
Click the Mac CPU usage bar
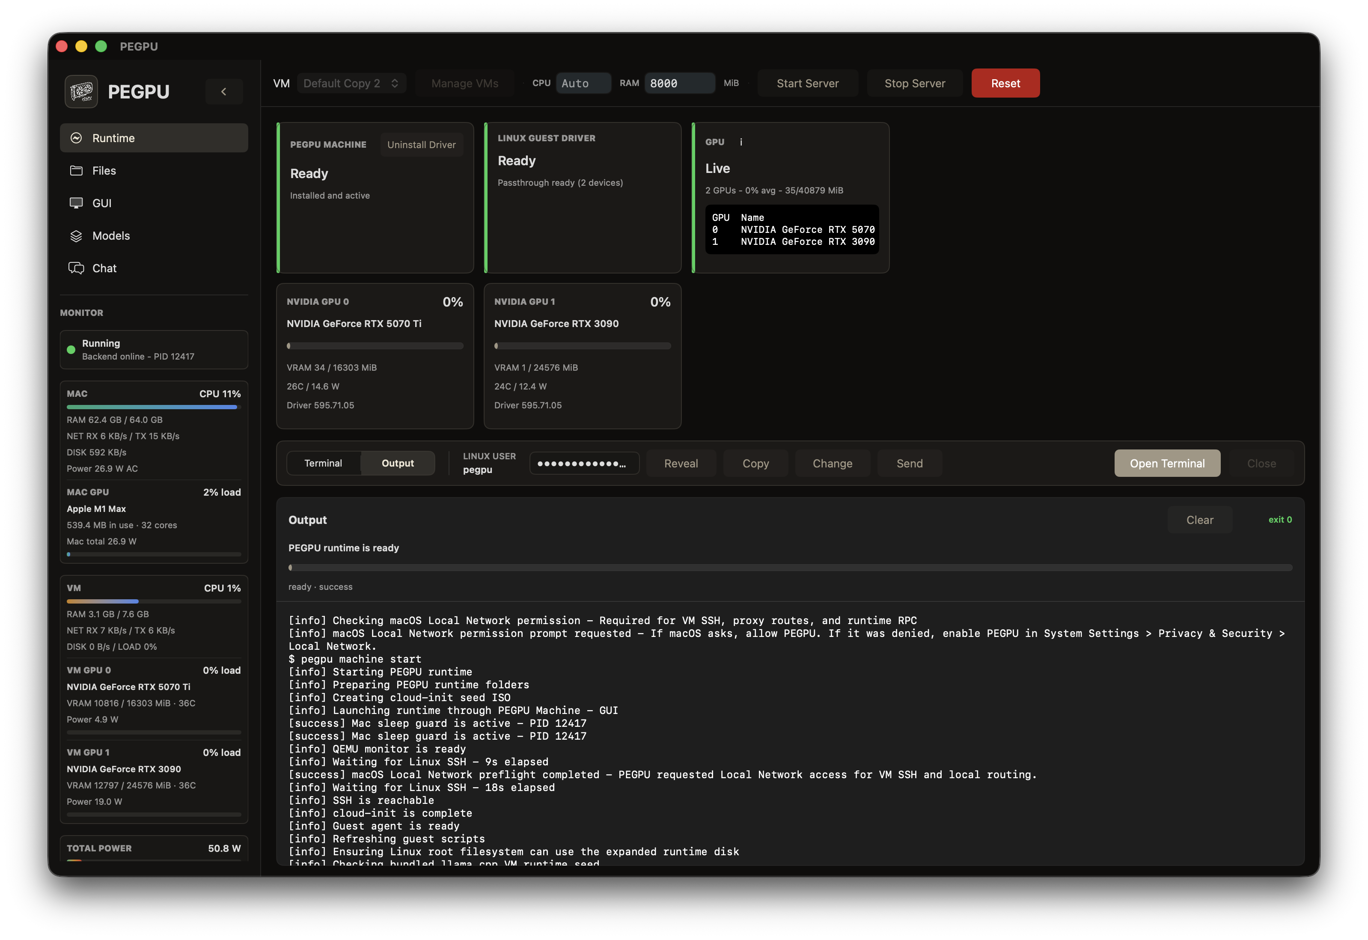click(x=154, y=407)
